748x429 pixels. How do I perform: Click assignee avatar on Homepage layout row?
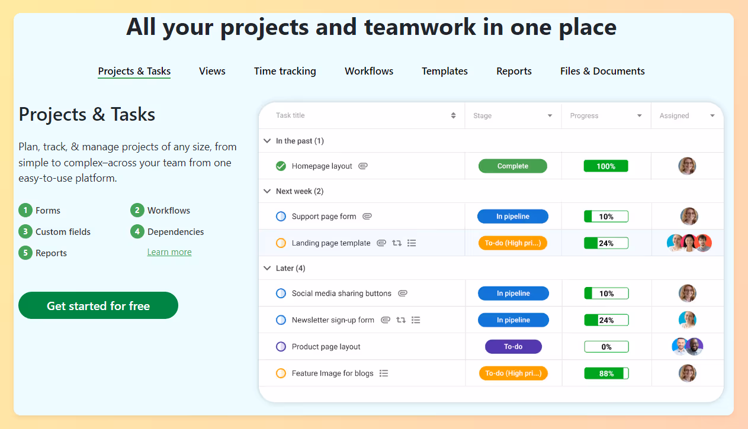click(x=687, y=166)
